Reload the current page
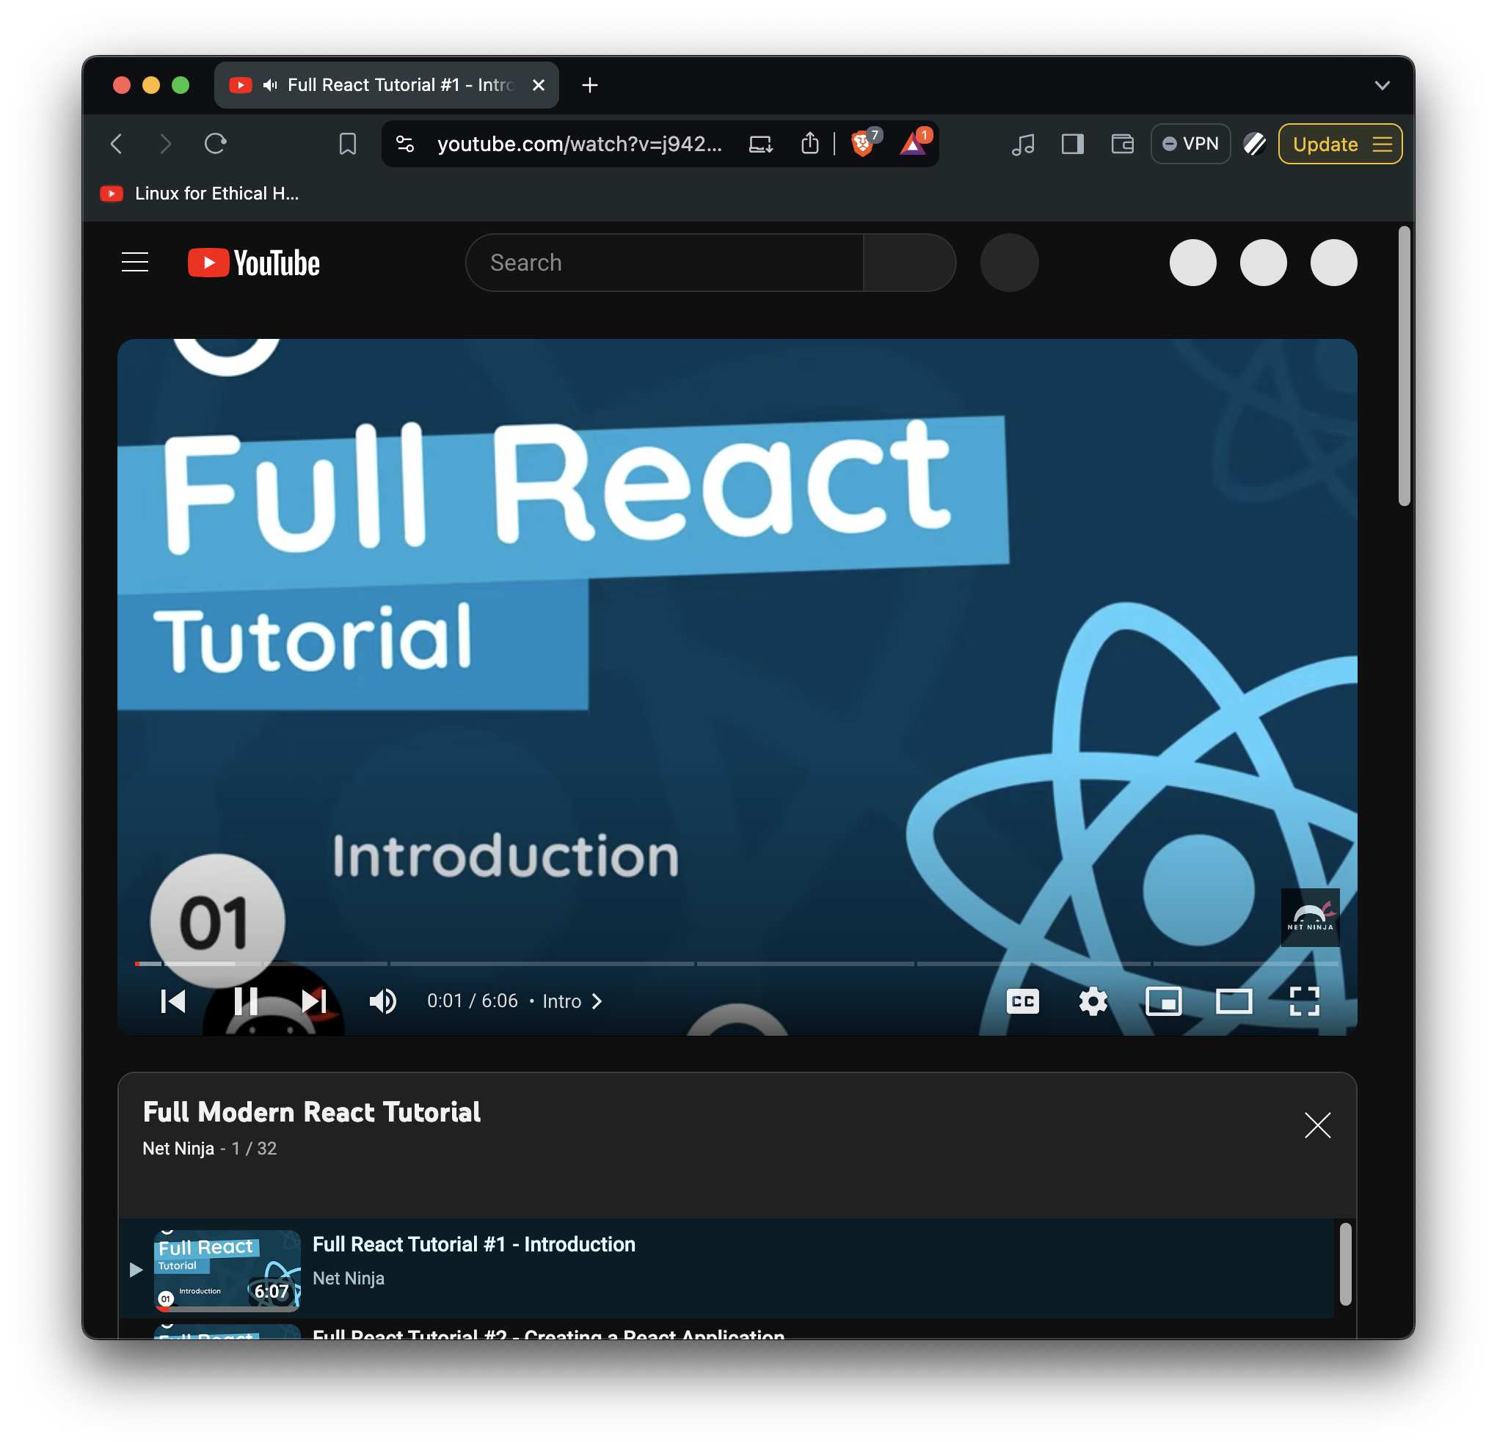Viewport: 1497px width, 1448px height. tap(216, 144)
